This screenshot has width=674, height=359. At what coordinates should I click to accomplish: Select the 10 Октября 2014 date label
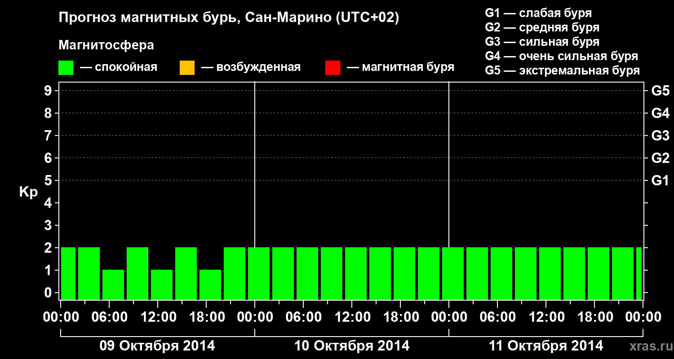click(352, 346)
